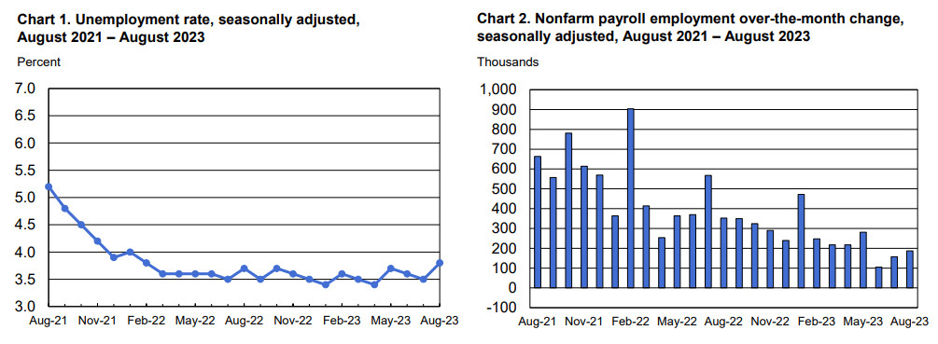
Task: Click the Jul-22 payroll bar near 570
Action: (x=708, y=232)
